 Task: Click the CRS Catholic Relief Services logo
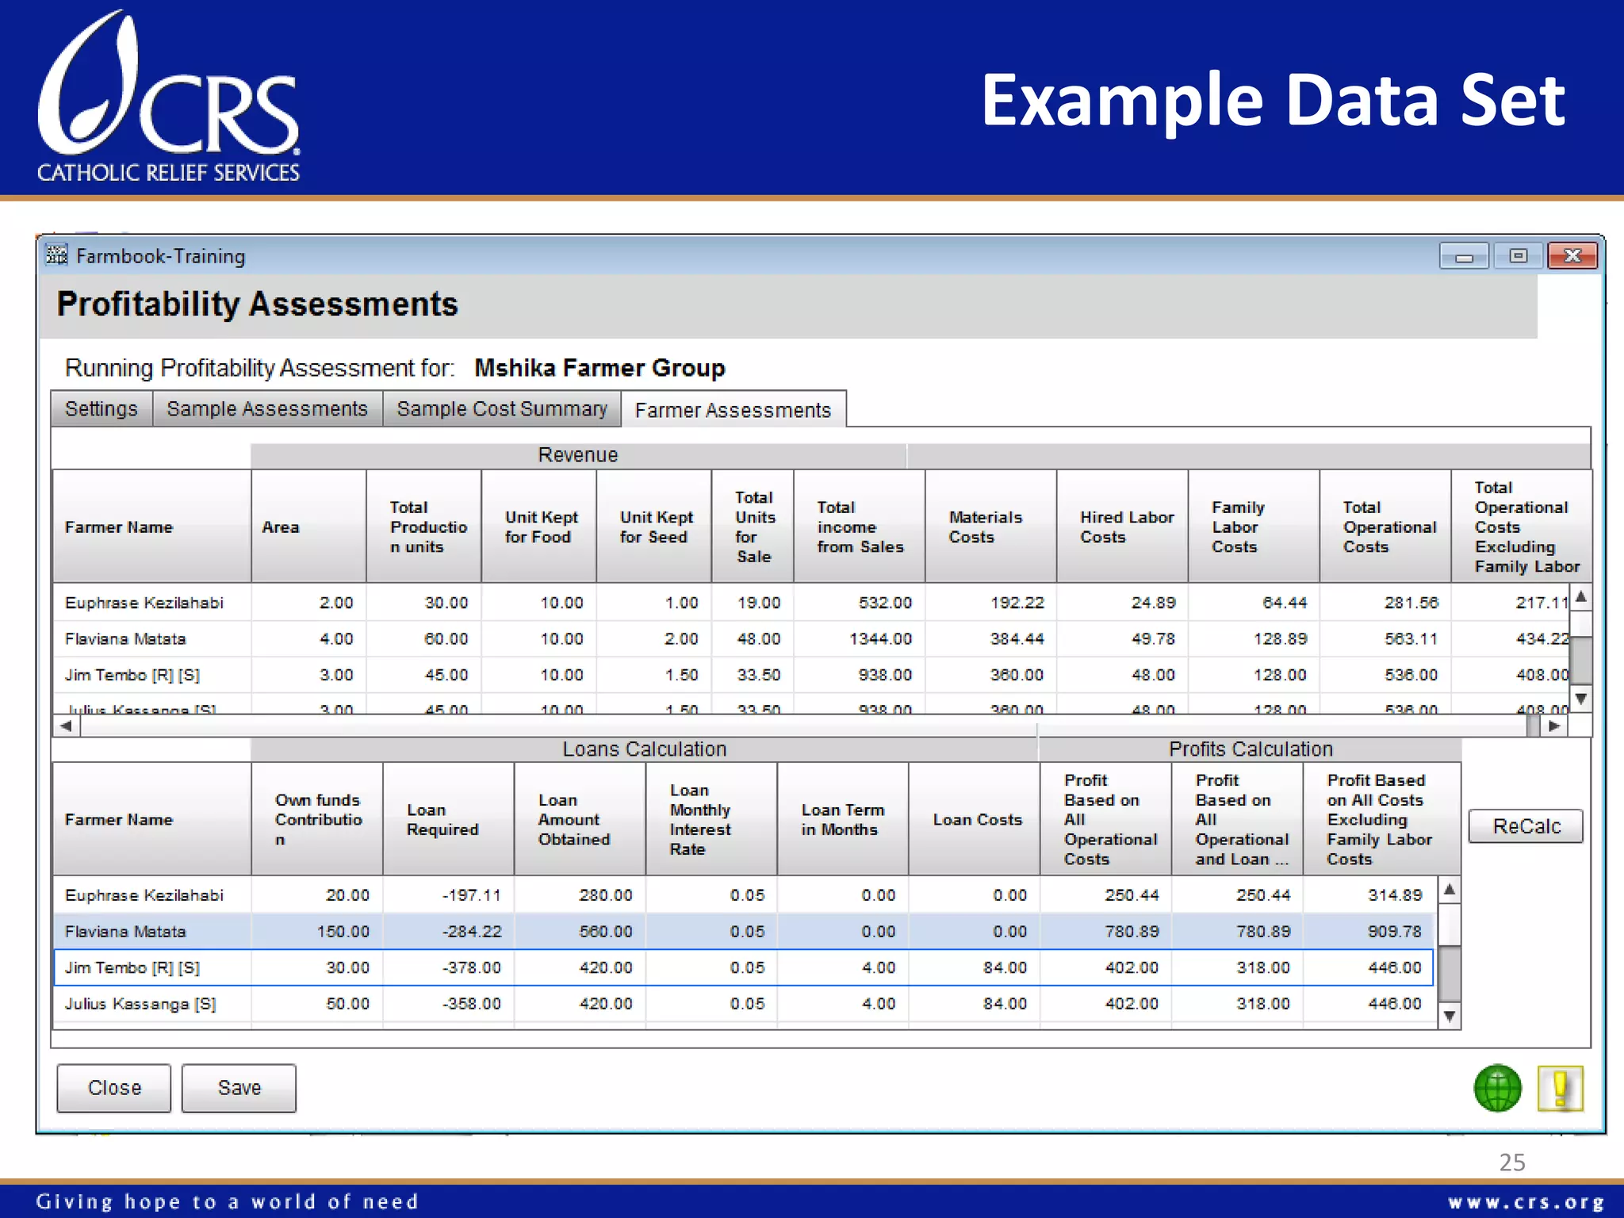[x=168, y=96]
